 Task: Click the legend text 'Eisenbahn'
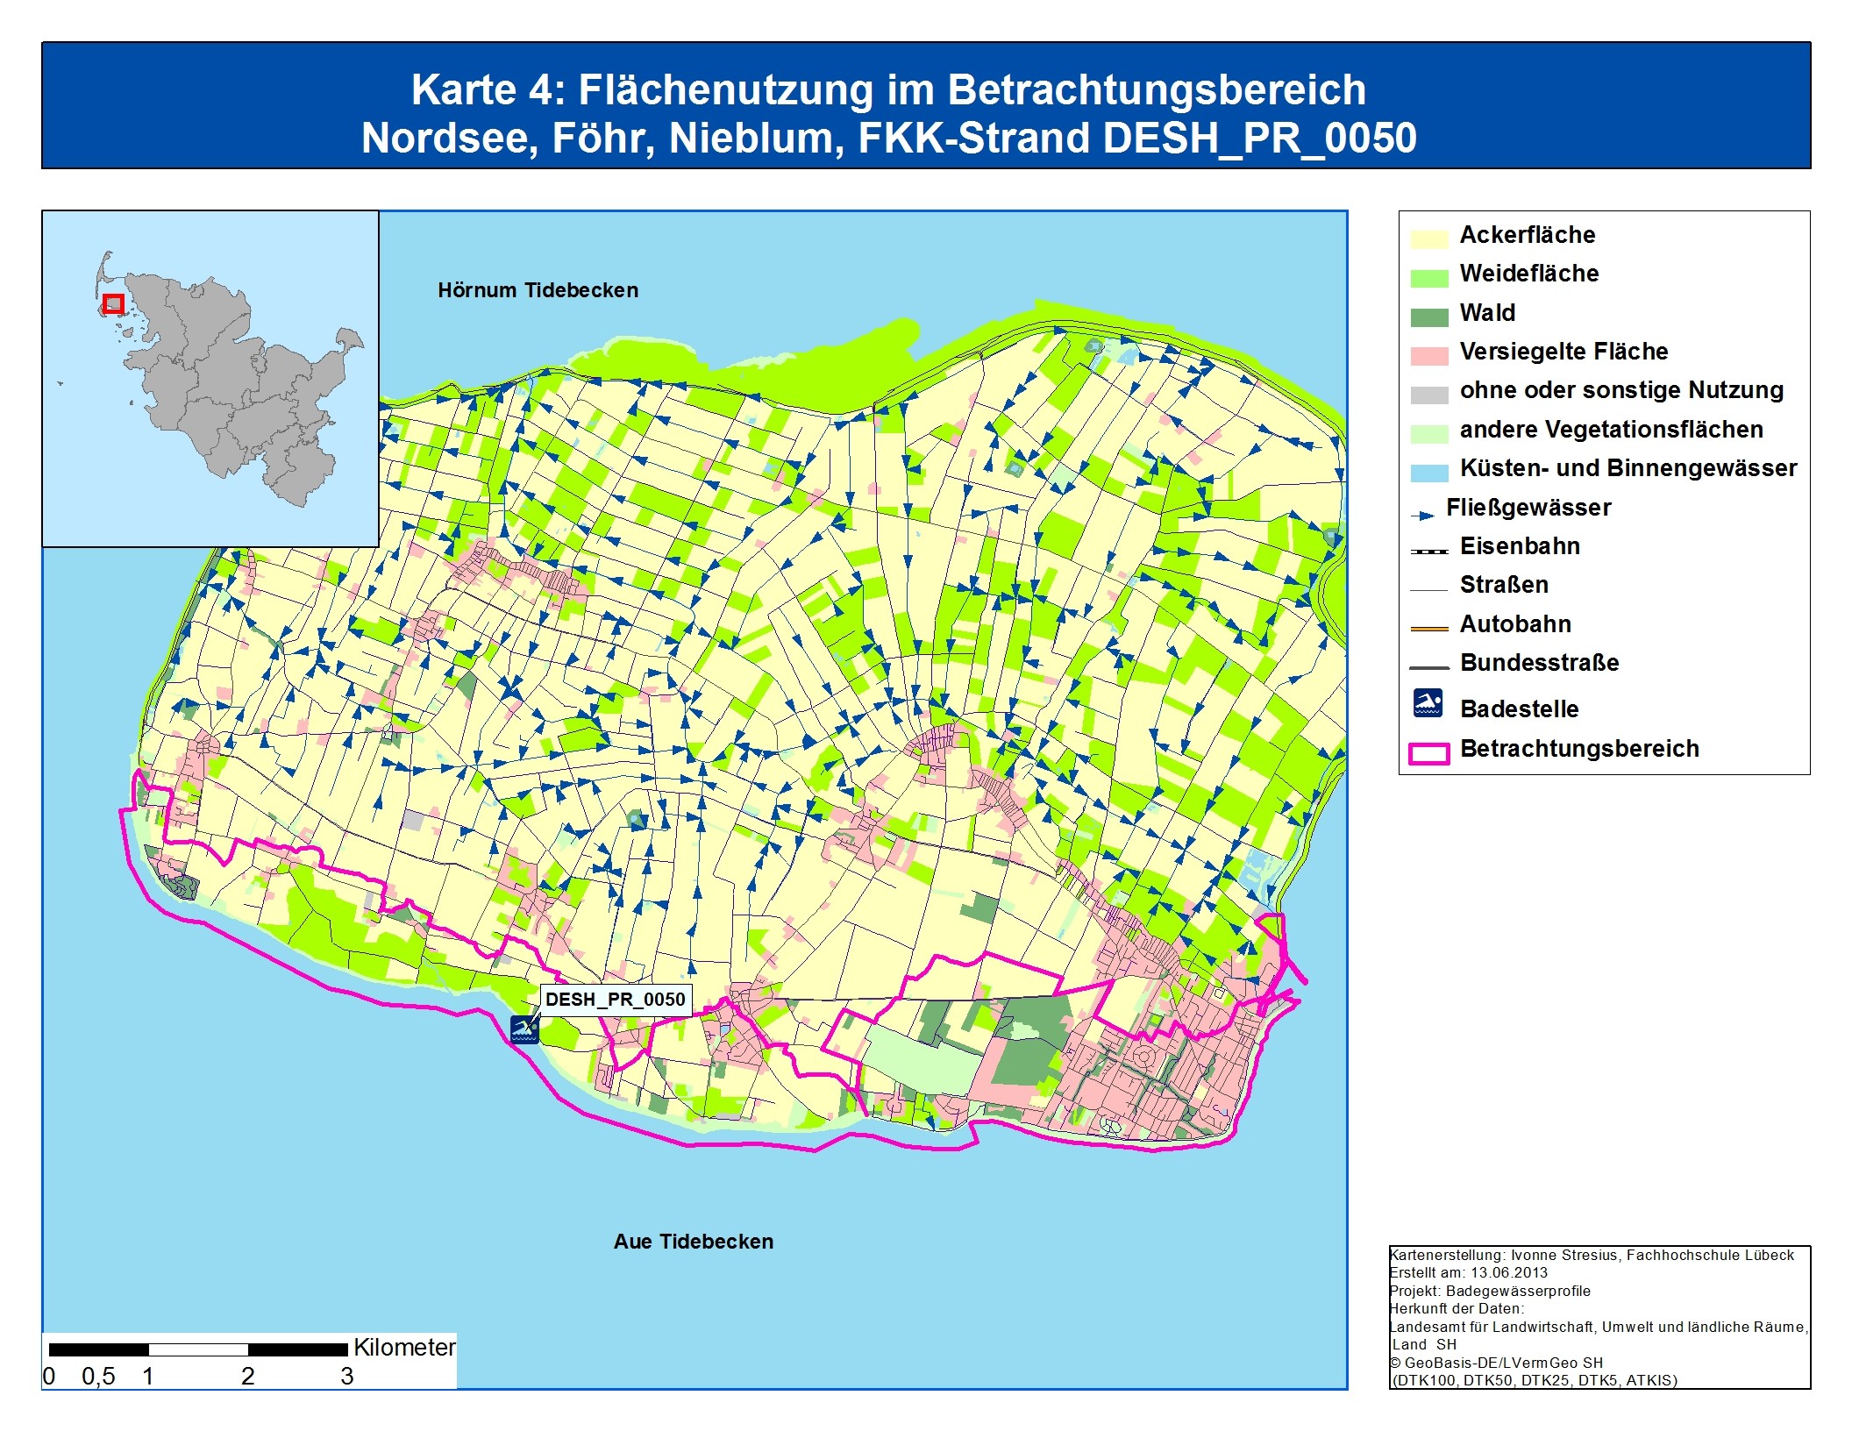[1520, 546]
